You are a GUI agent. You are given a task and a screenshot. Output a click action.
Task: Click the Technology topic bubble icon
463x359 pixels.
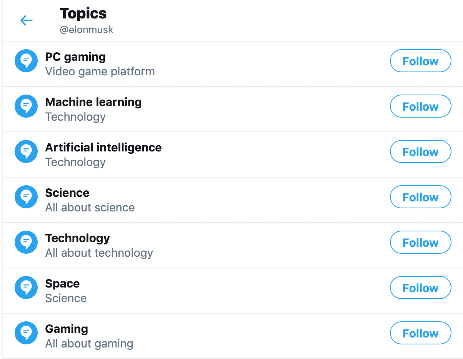pyautogui.click(x=26, y=242)
